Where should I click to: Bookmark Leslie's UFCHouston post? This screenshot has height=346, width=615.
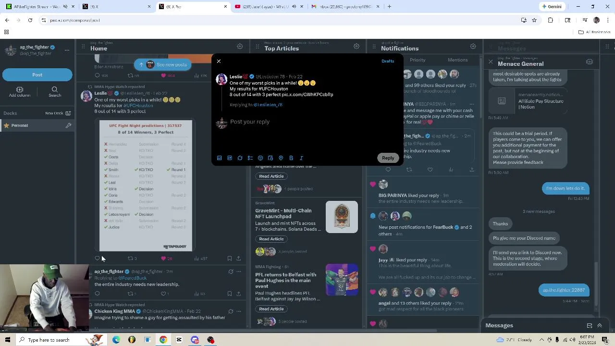click(x=230, y=259)
